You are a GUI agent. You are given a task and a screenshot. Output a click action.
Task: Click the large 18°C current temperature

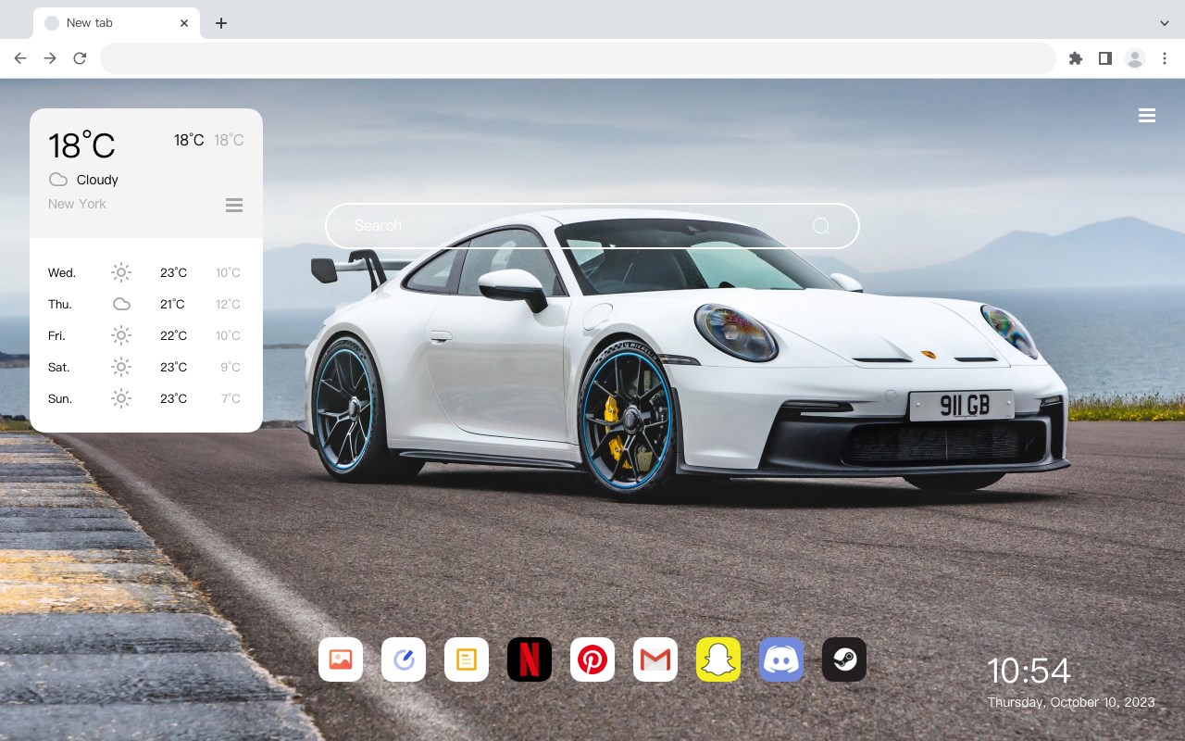coord(81,145)
